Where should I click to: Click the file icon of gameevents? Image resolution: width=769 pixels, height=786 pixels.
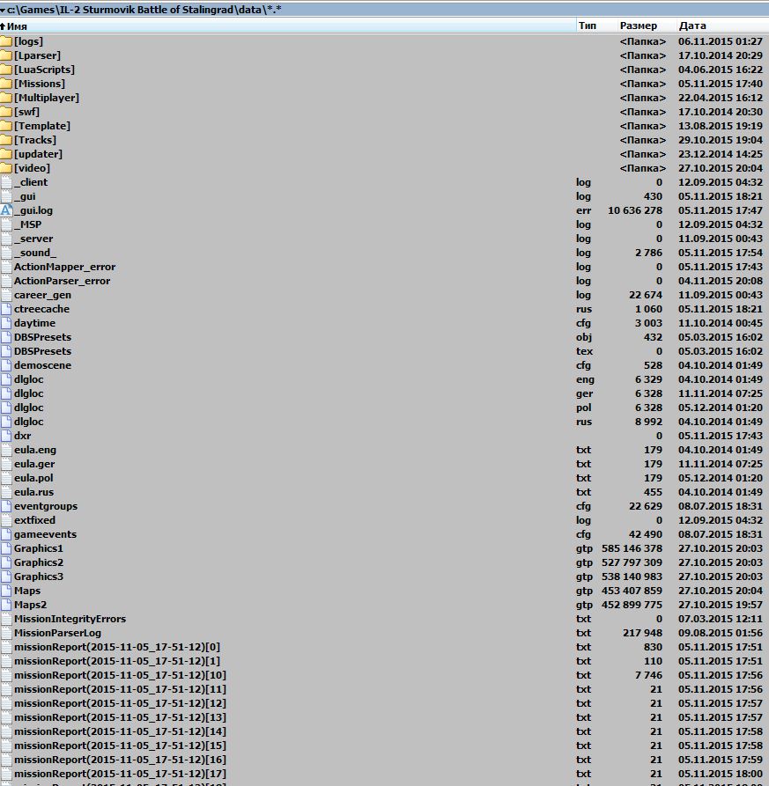point(6,534)
